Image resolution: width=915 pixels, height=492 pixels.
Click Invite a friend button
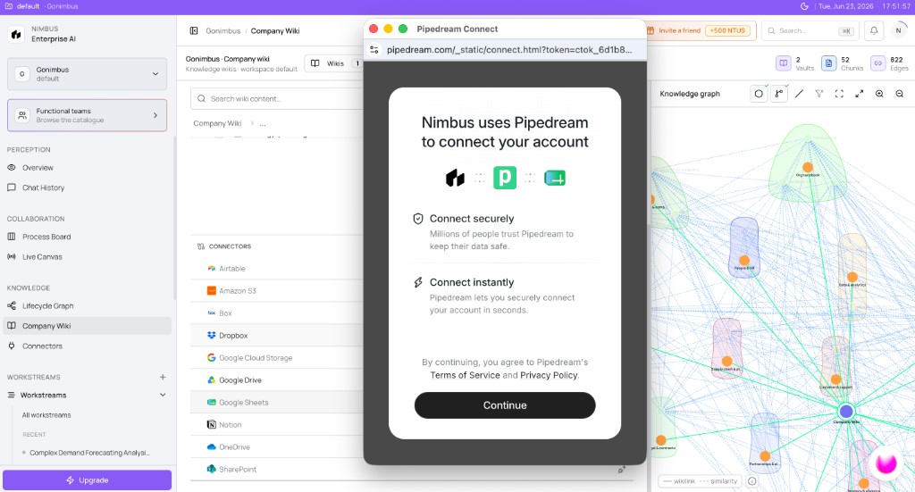point(701,31)
